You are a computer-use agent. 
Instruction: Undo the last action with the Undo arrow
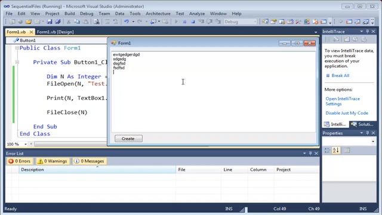[127, 21]
